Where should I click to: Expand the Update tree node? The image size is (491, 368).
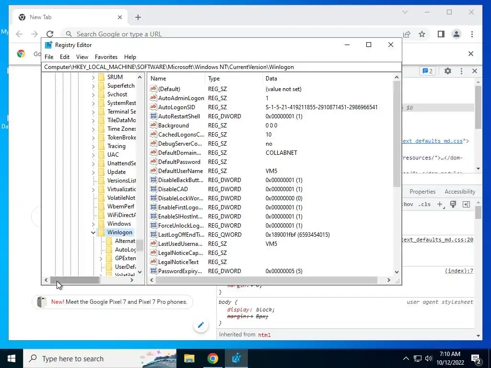click(93, 172)
